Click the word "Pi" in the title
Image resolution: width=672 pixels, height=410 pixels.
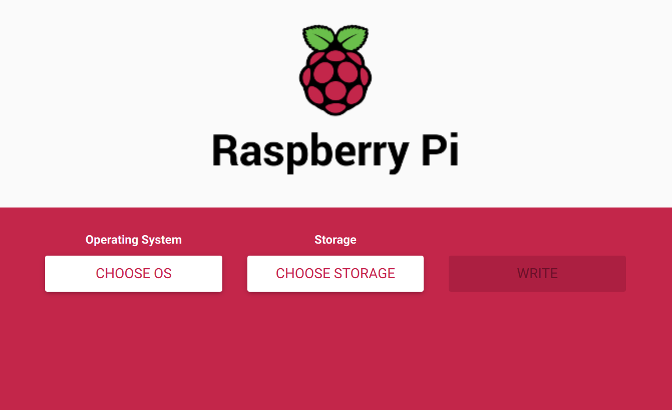439,149
